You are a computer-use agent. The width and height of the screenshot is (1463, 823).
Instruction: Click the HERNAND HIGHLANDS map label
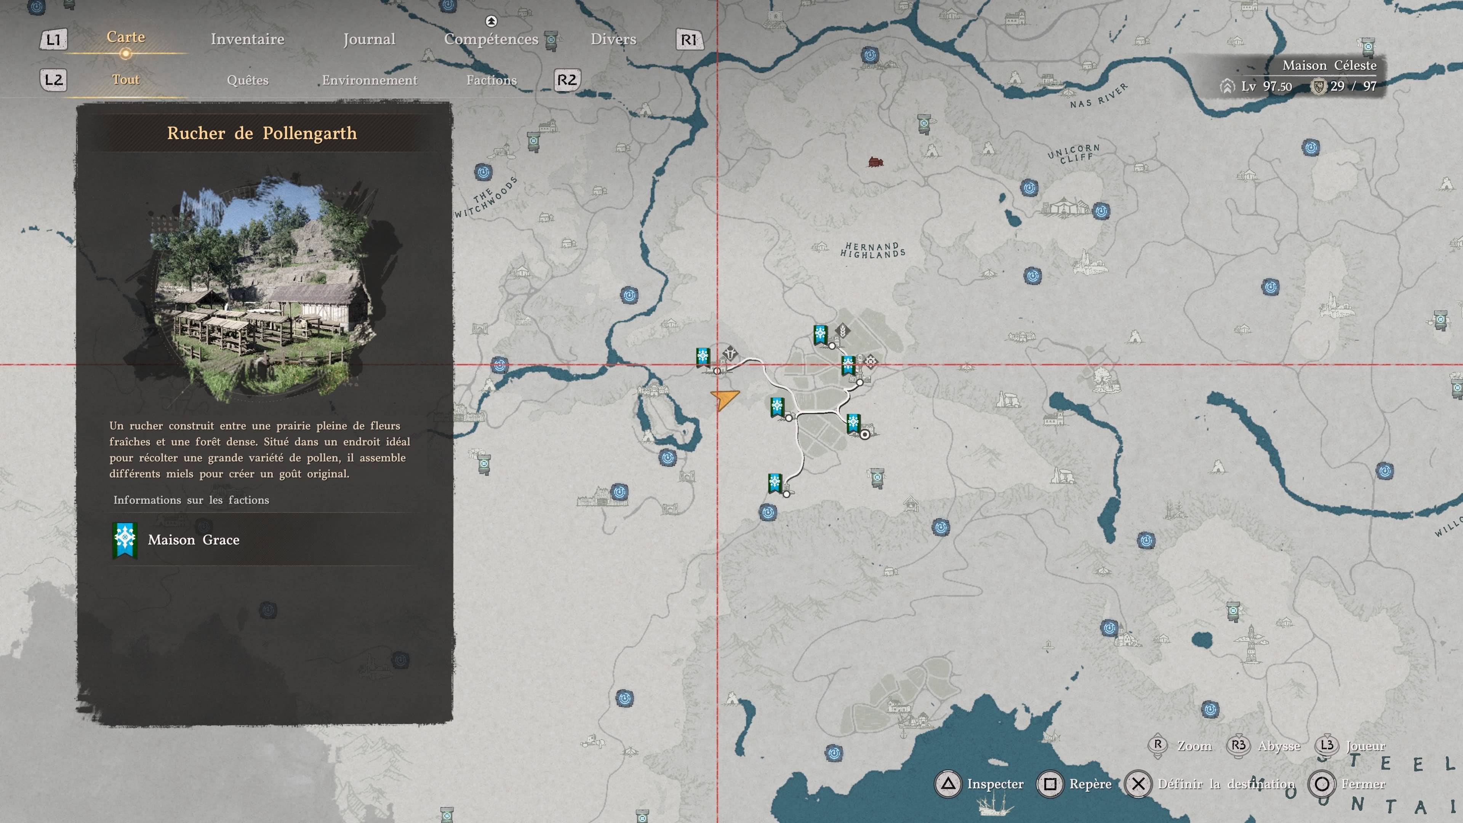click(873, 250)
